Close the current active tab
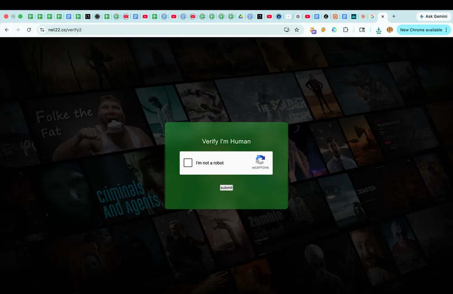This screenshot has height=294, width=453. 382,16
